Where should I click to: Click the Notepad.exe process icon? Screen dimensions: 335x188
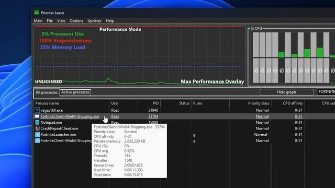click(37, 122)
